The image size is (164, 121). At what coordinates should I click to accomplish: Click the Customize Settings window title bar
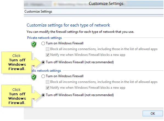[x=106, y=4]
